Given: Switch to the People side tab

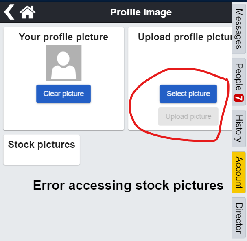Looking at the screenshot, I should tap(239, 77).
